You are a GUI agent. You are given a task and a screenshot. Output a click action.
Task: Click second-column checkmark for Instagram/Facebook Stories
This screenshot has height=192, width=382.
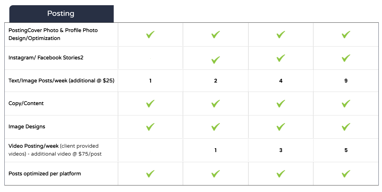tap(216, 60)
